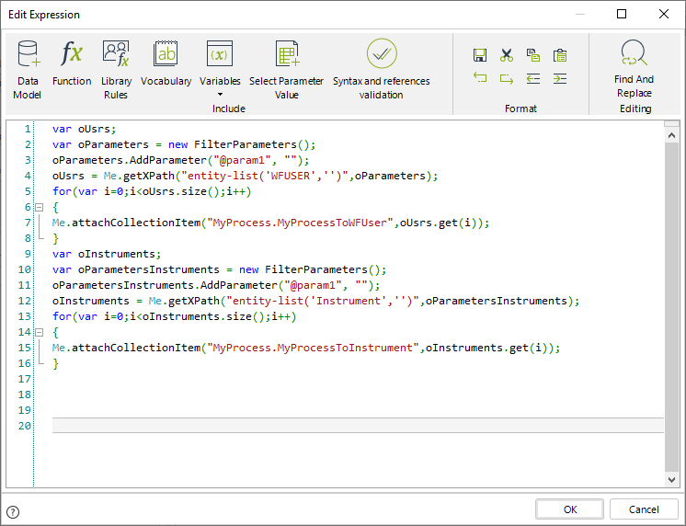Click 'FilterParameters()' on line 2

click(x=252, y=144)
